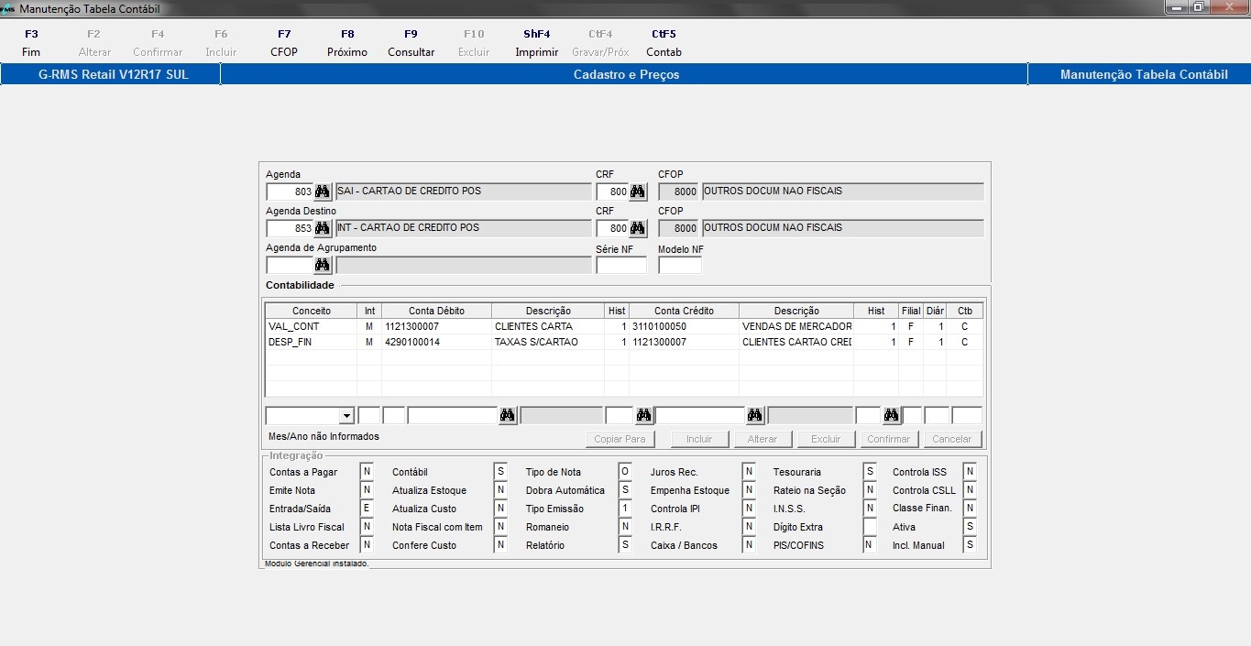Click the Lista Livro Fiscal flag field
Screen dimensions: 1251x646
coord(367,527)
